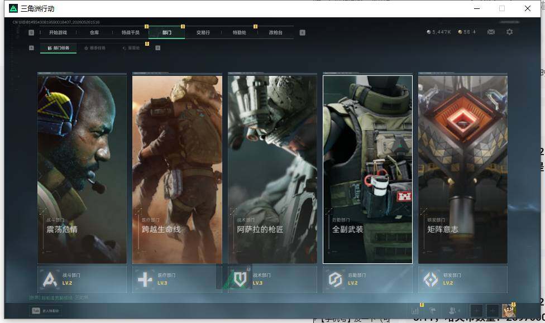Close the 三角洲行动 window
Viewport: 545px width, 323px height.
528,8
